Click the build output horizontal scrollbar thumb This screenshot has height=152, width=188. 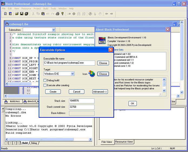[x=41, y=139]
